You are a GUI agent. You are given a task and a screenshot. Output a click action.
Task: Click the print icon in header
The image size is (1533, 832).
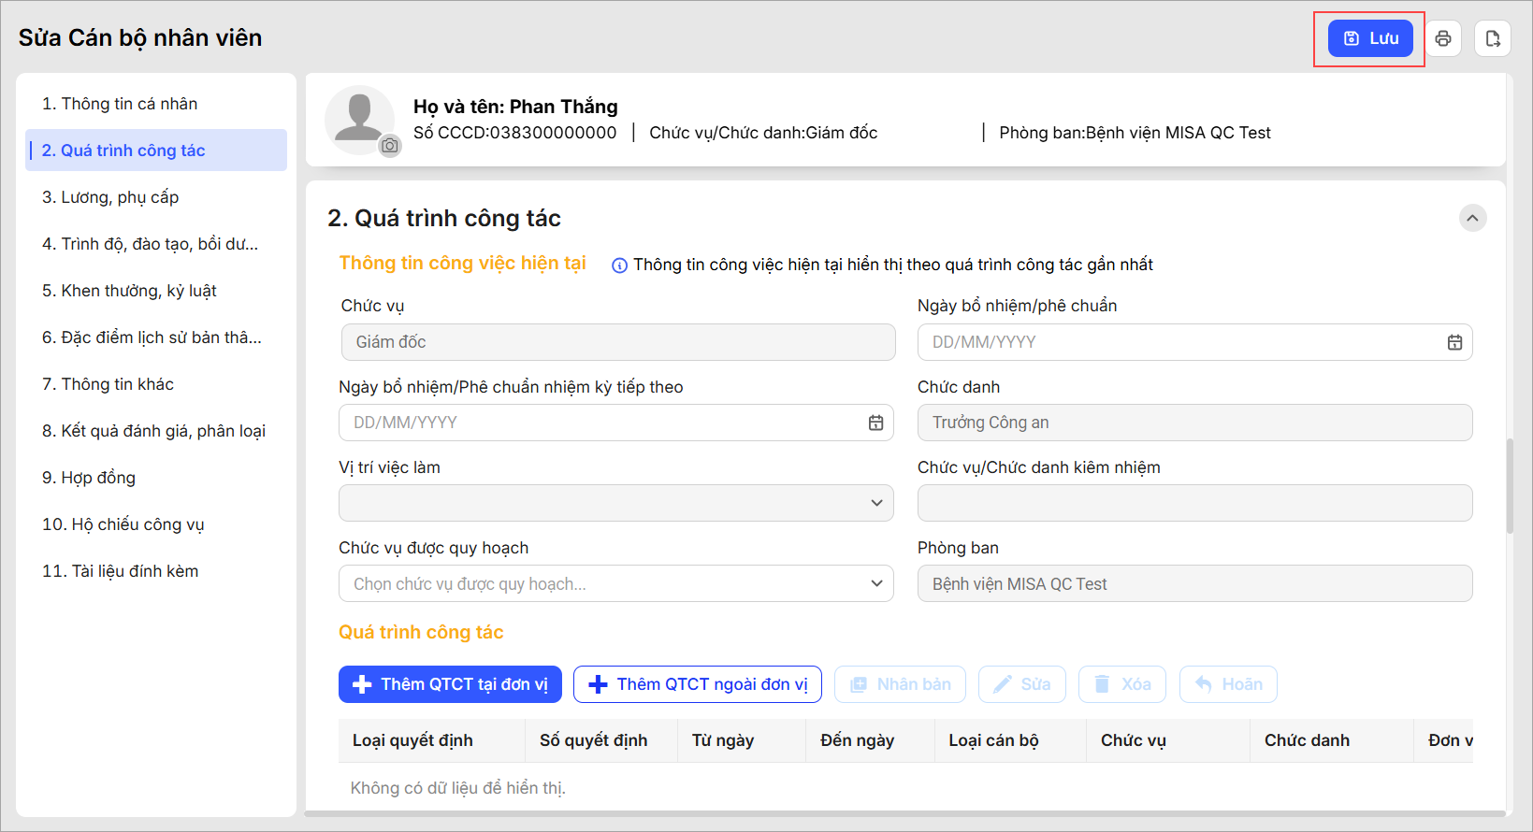(1443, 38)
